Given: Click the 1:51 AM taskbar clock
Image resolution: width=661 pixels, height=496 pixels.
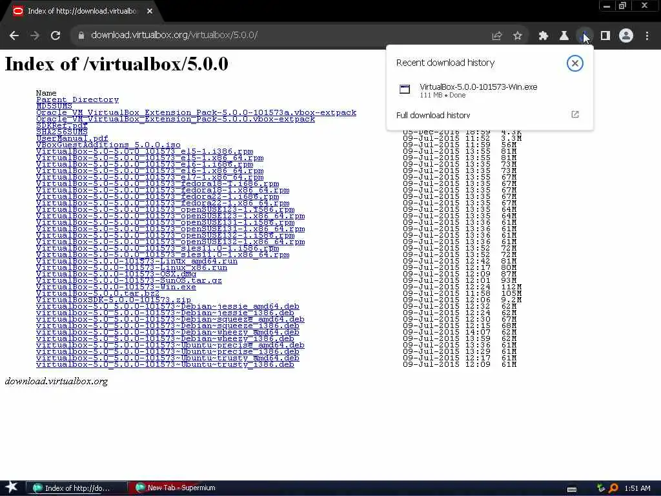Looking at the screenshot, I should point(637,488).
